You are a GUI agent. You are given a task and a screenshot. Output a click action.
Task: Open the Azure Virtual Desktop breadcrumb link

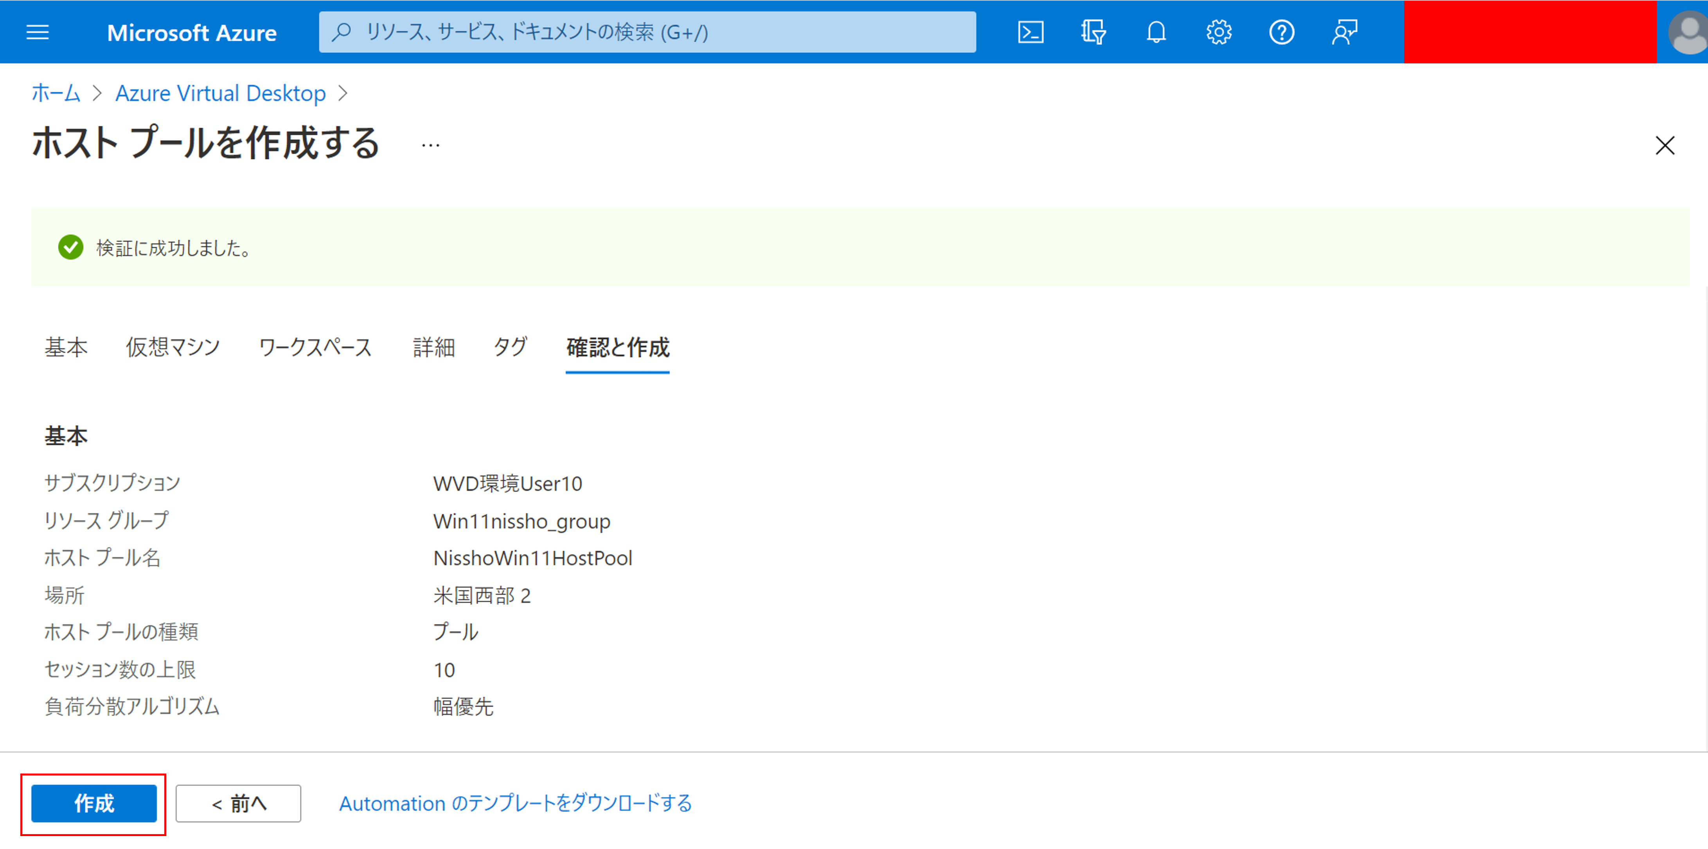click(220, 93)
